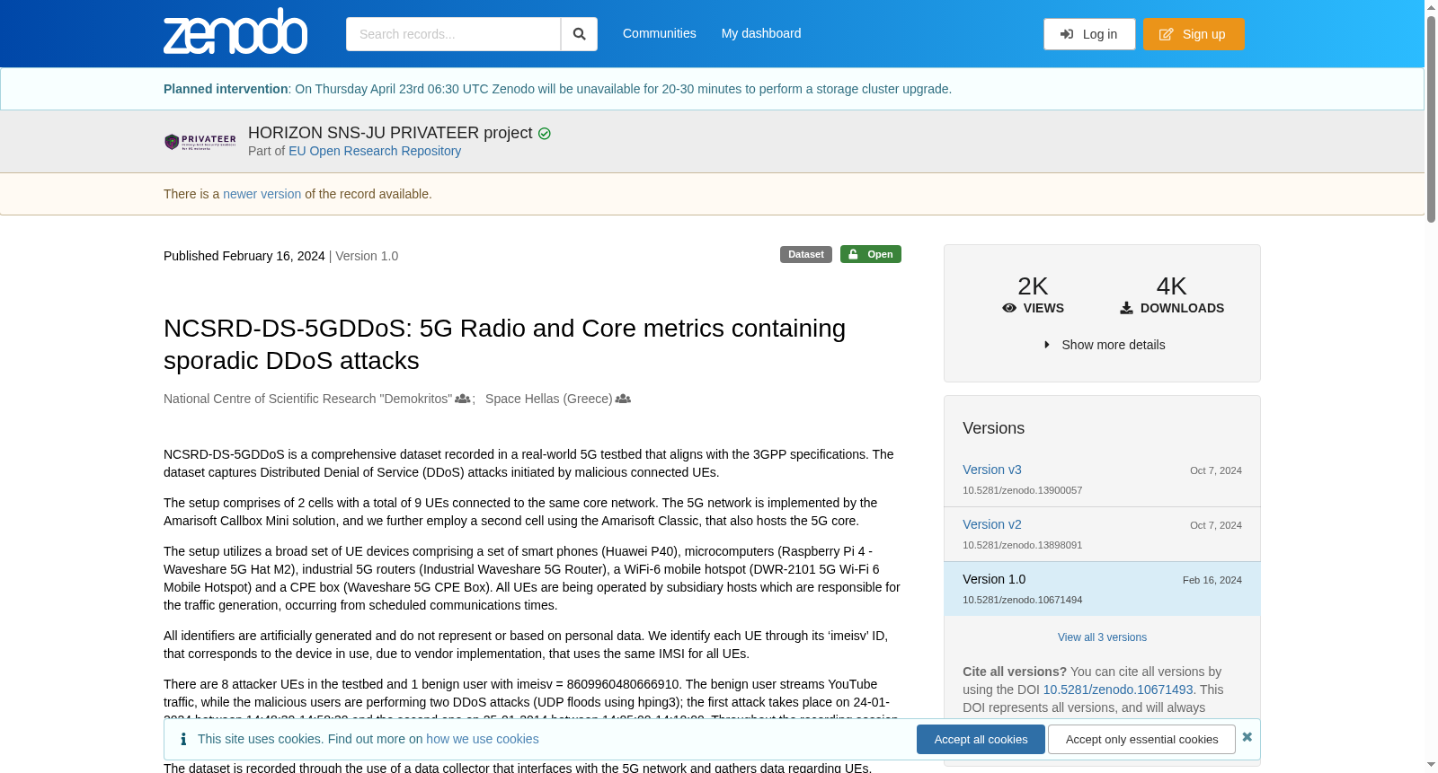
Task: Click the downloads icon
Action: pos(1126,308)
